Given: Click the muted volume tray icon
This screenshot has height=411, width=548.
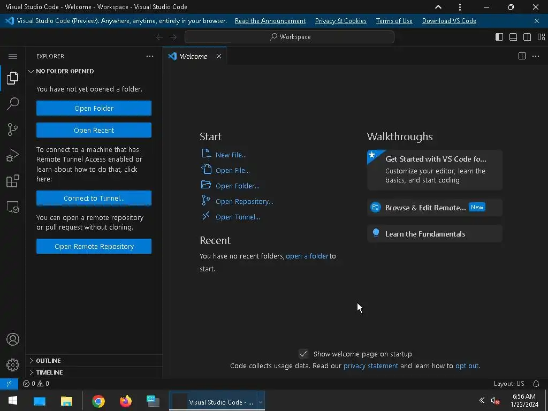Looking at the screenshot, I should tap(495, 401).
